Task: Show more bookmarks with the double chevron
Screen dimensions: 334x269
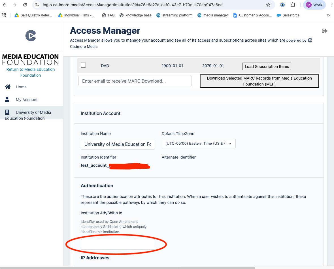Action: pos(328,15)
